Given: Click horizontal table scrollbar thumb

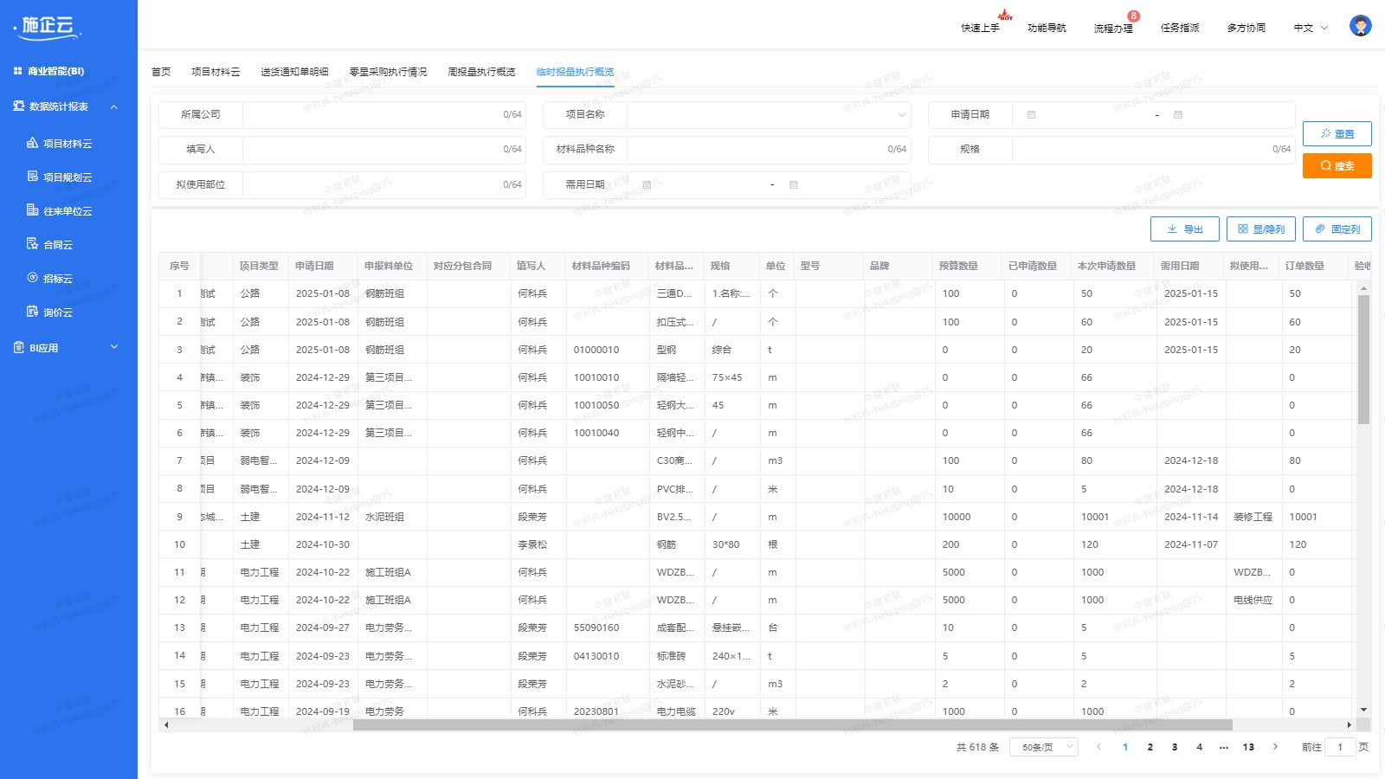Looking at the screenshot, I should click(792, 725).
